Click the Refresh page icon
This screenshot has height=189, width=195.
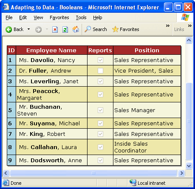[65, 30]
